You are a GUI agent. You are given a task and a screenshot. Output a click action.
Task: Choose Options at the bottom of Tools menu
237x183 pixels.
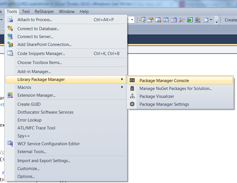click(x=26, y=177)
